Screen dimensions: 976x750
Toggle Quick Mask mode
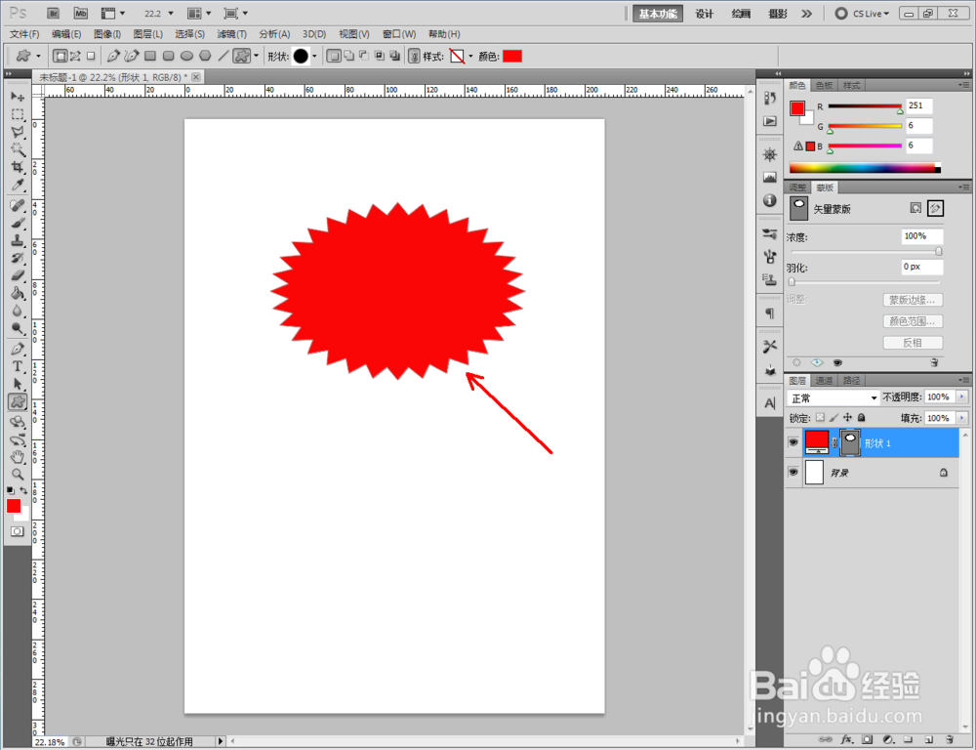coord(17,531)
